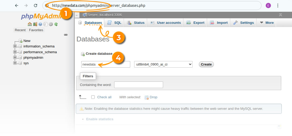
Task: Open the User accounts tab
Action: (165, 23)
